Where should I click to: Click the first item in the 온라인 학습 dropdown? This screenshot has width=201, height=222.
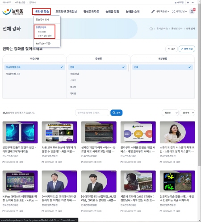tap(42, 20)
